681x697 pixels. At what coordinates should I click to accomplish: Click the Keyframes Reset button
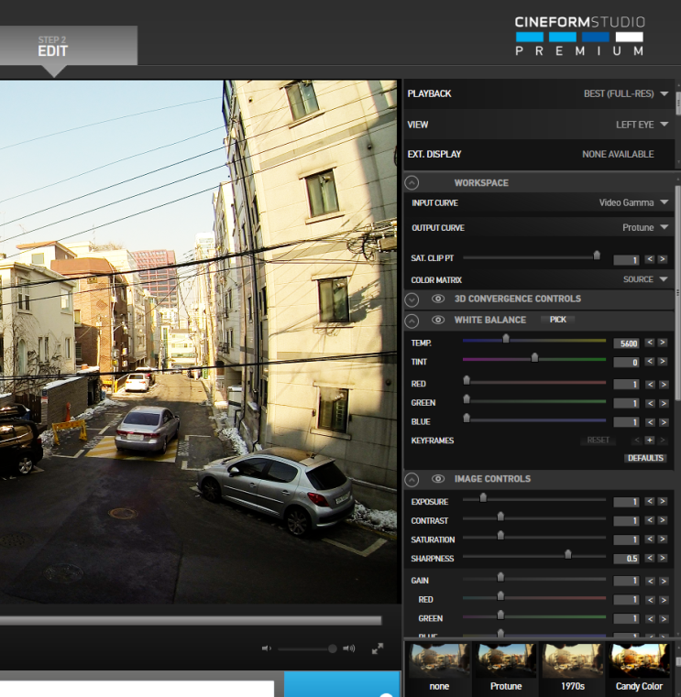click(599, 440)
